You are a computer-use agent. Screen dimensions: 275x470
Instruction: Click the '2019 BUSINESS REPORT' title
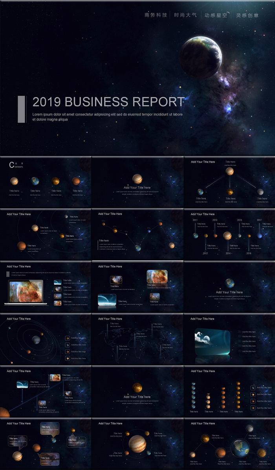coord(108,102)
